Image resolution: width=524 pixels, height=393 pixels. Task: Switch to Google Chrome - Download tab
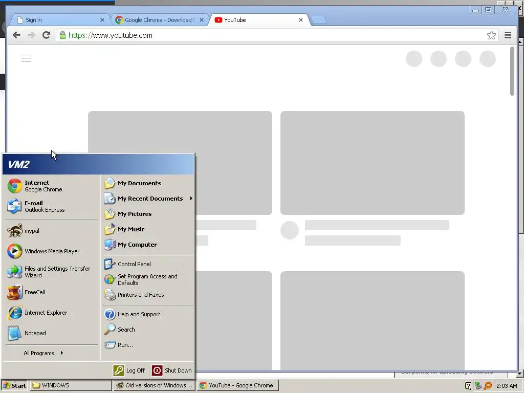click(x=158, y=20)
